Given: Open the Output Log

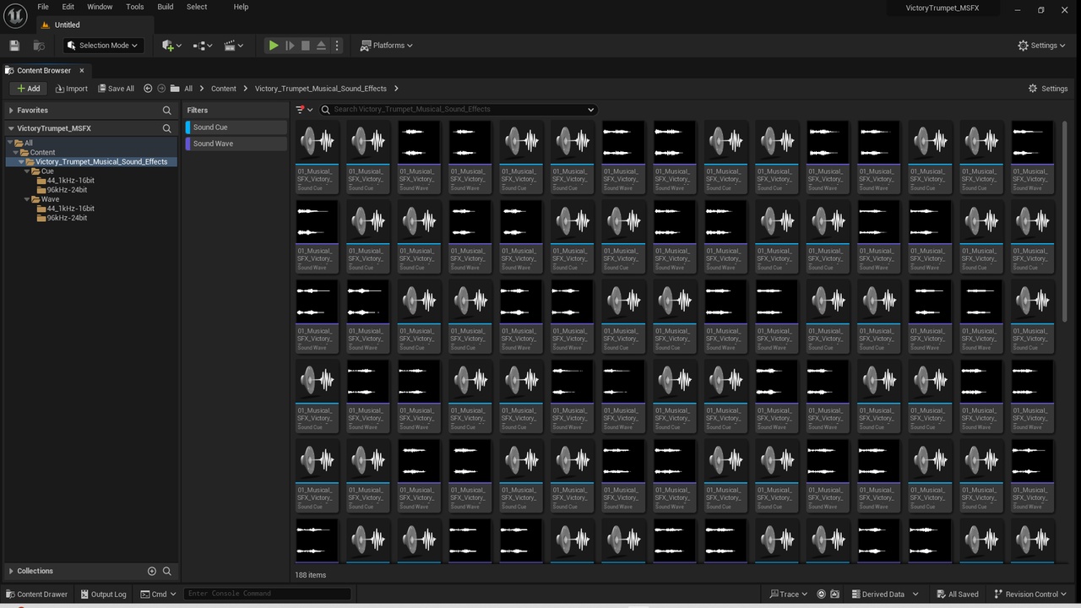Looking at the screenshot, I should point(103,594).
